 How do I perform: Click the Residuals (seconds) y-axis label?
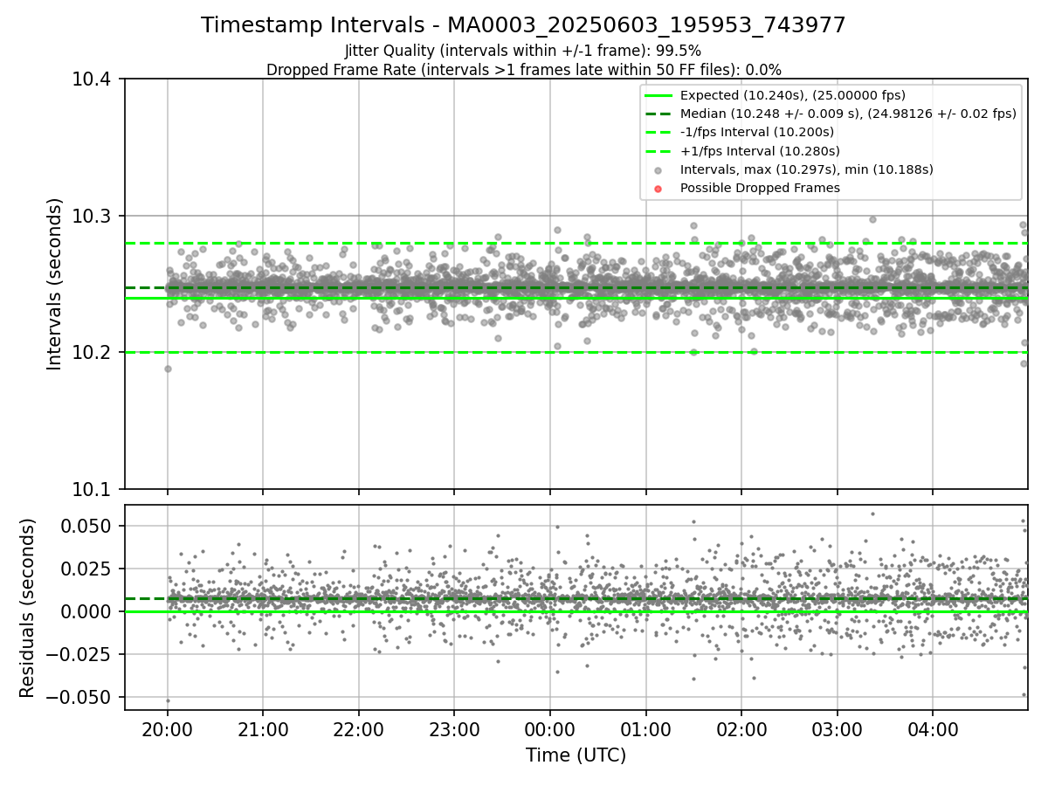[28, 608]
